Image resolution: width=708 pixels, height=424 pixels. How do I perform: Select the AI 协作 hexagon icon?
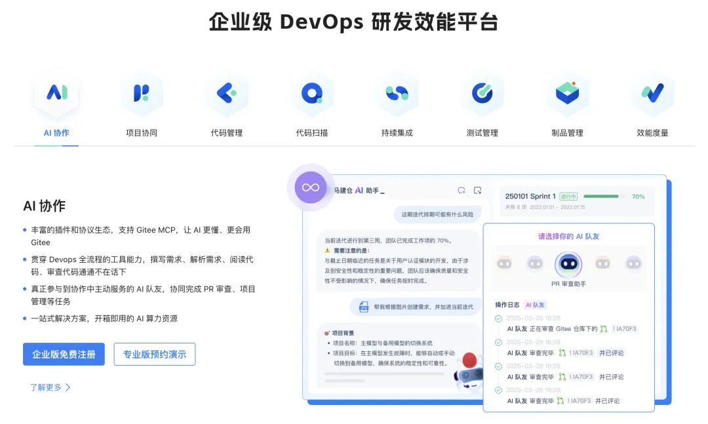tap(57, 92)
